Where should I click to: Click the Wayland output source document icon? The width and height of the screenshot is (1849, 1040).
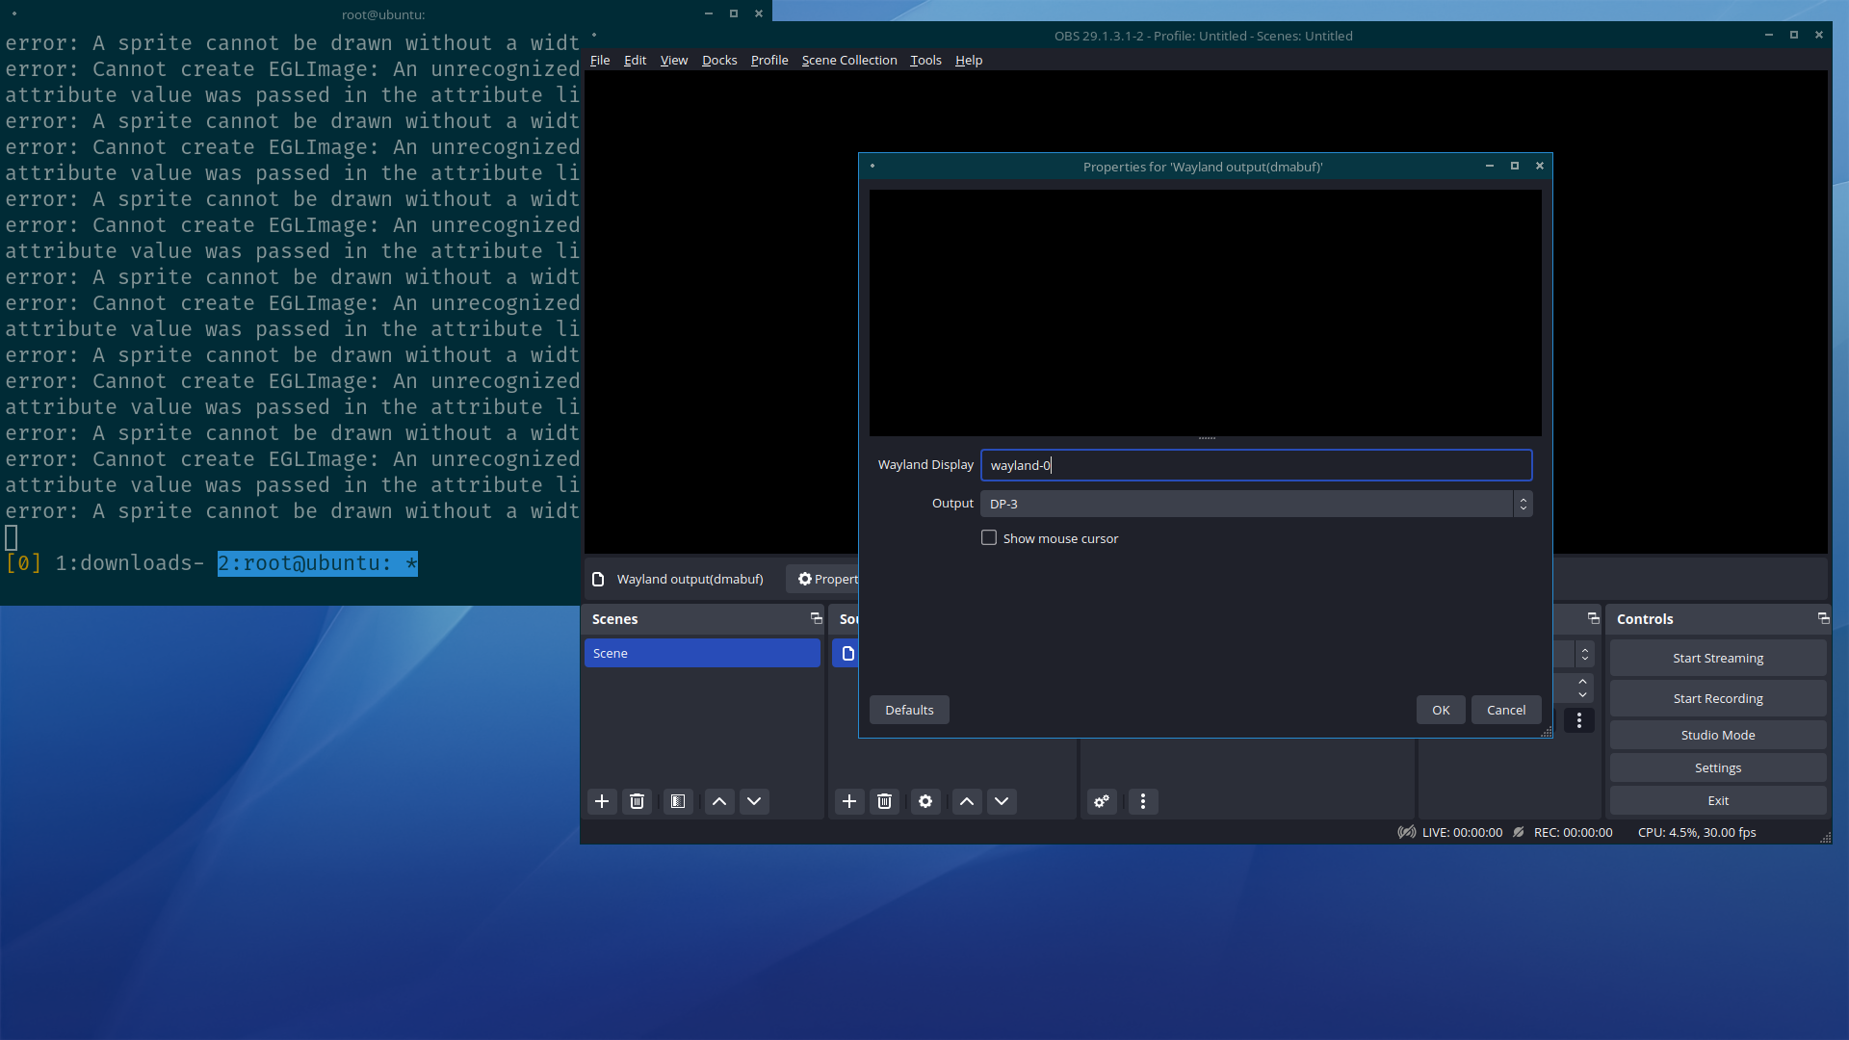(x=598, y=579)
